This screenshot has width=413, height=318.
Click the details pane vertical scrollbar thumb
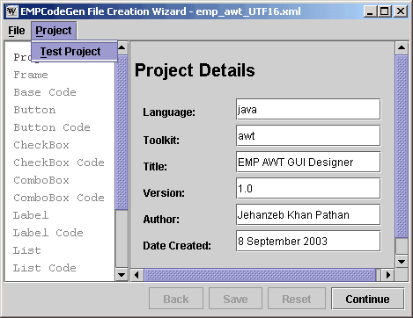click(402, 147)
